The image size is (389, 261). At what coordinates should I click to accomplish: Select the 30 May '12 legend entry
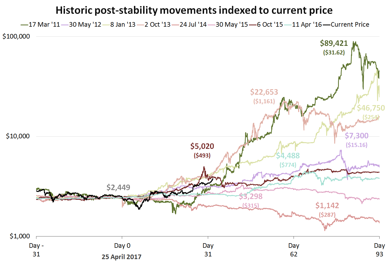[x=81, y=25]
